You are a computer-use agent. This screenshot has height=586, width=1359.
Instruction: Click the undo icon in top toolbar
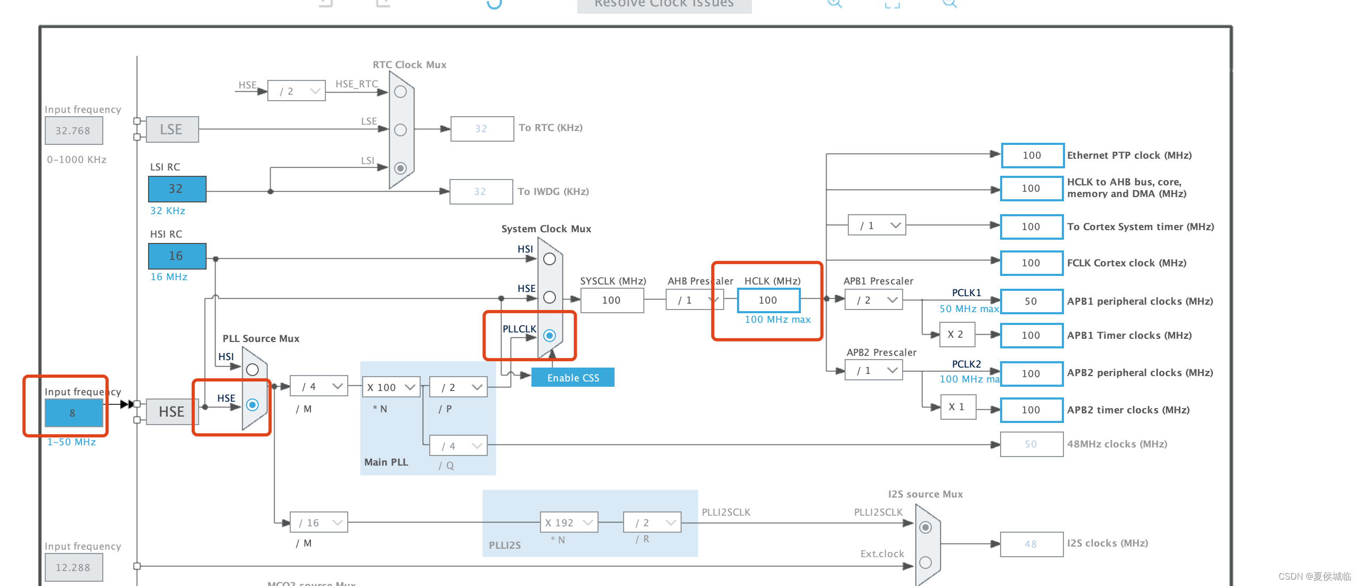tap(326, 3)
